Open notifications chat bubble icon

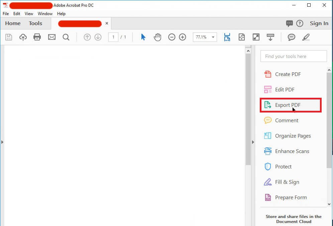[x=289, y=23]
